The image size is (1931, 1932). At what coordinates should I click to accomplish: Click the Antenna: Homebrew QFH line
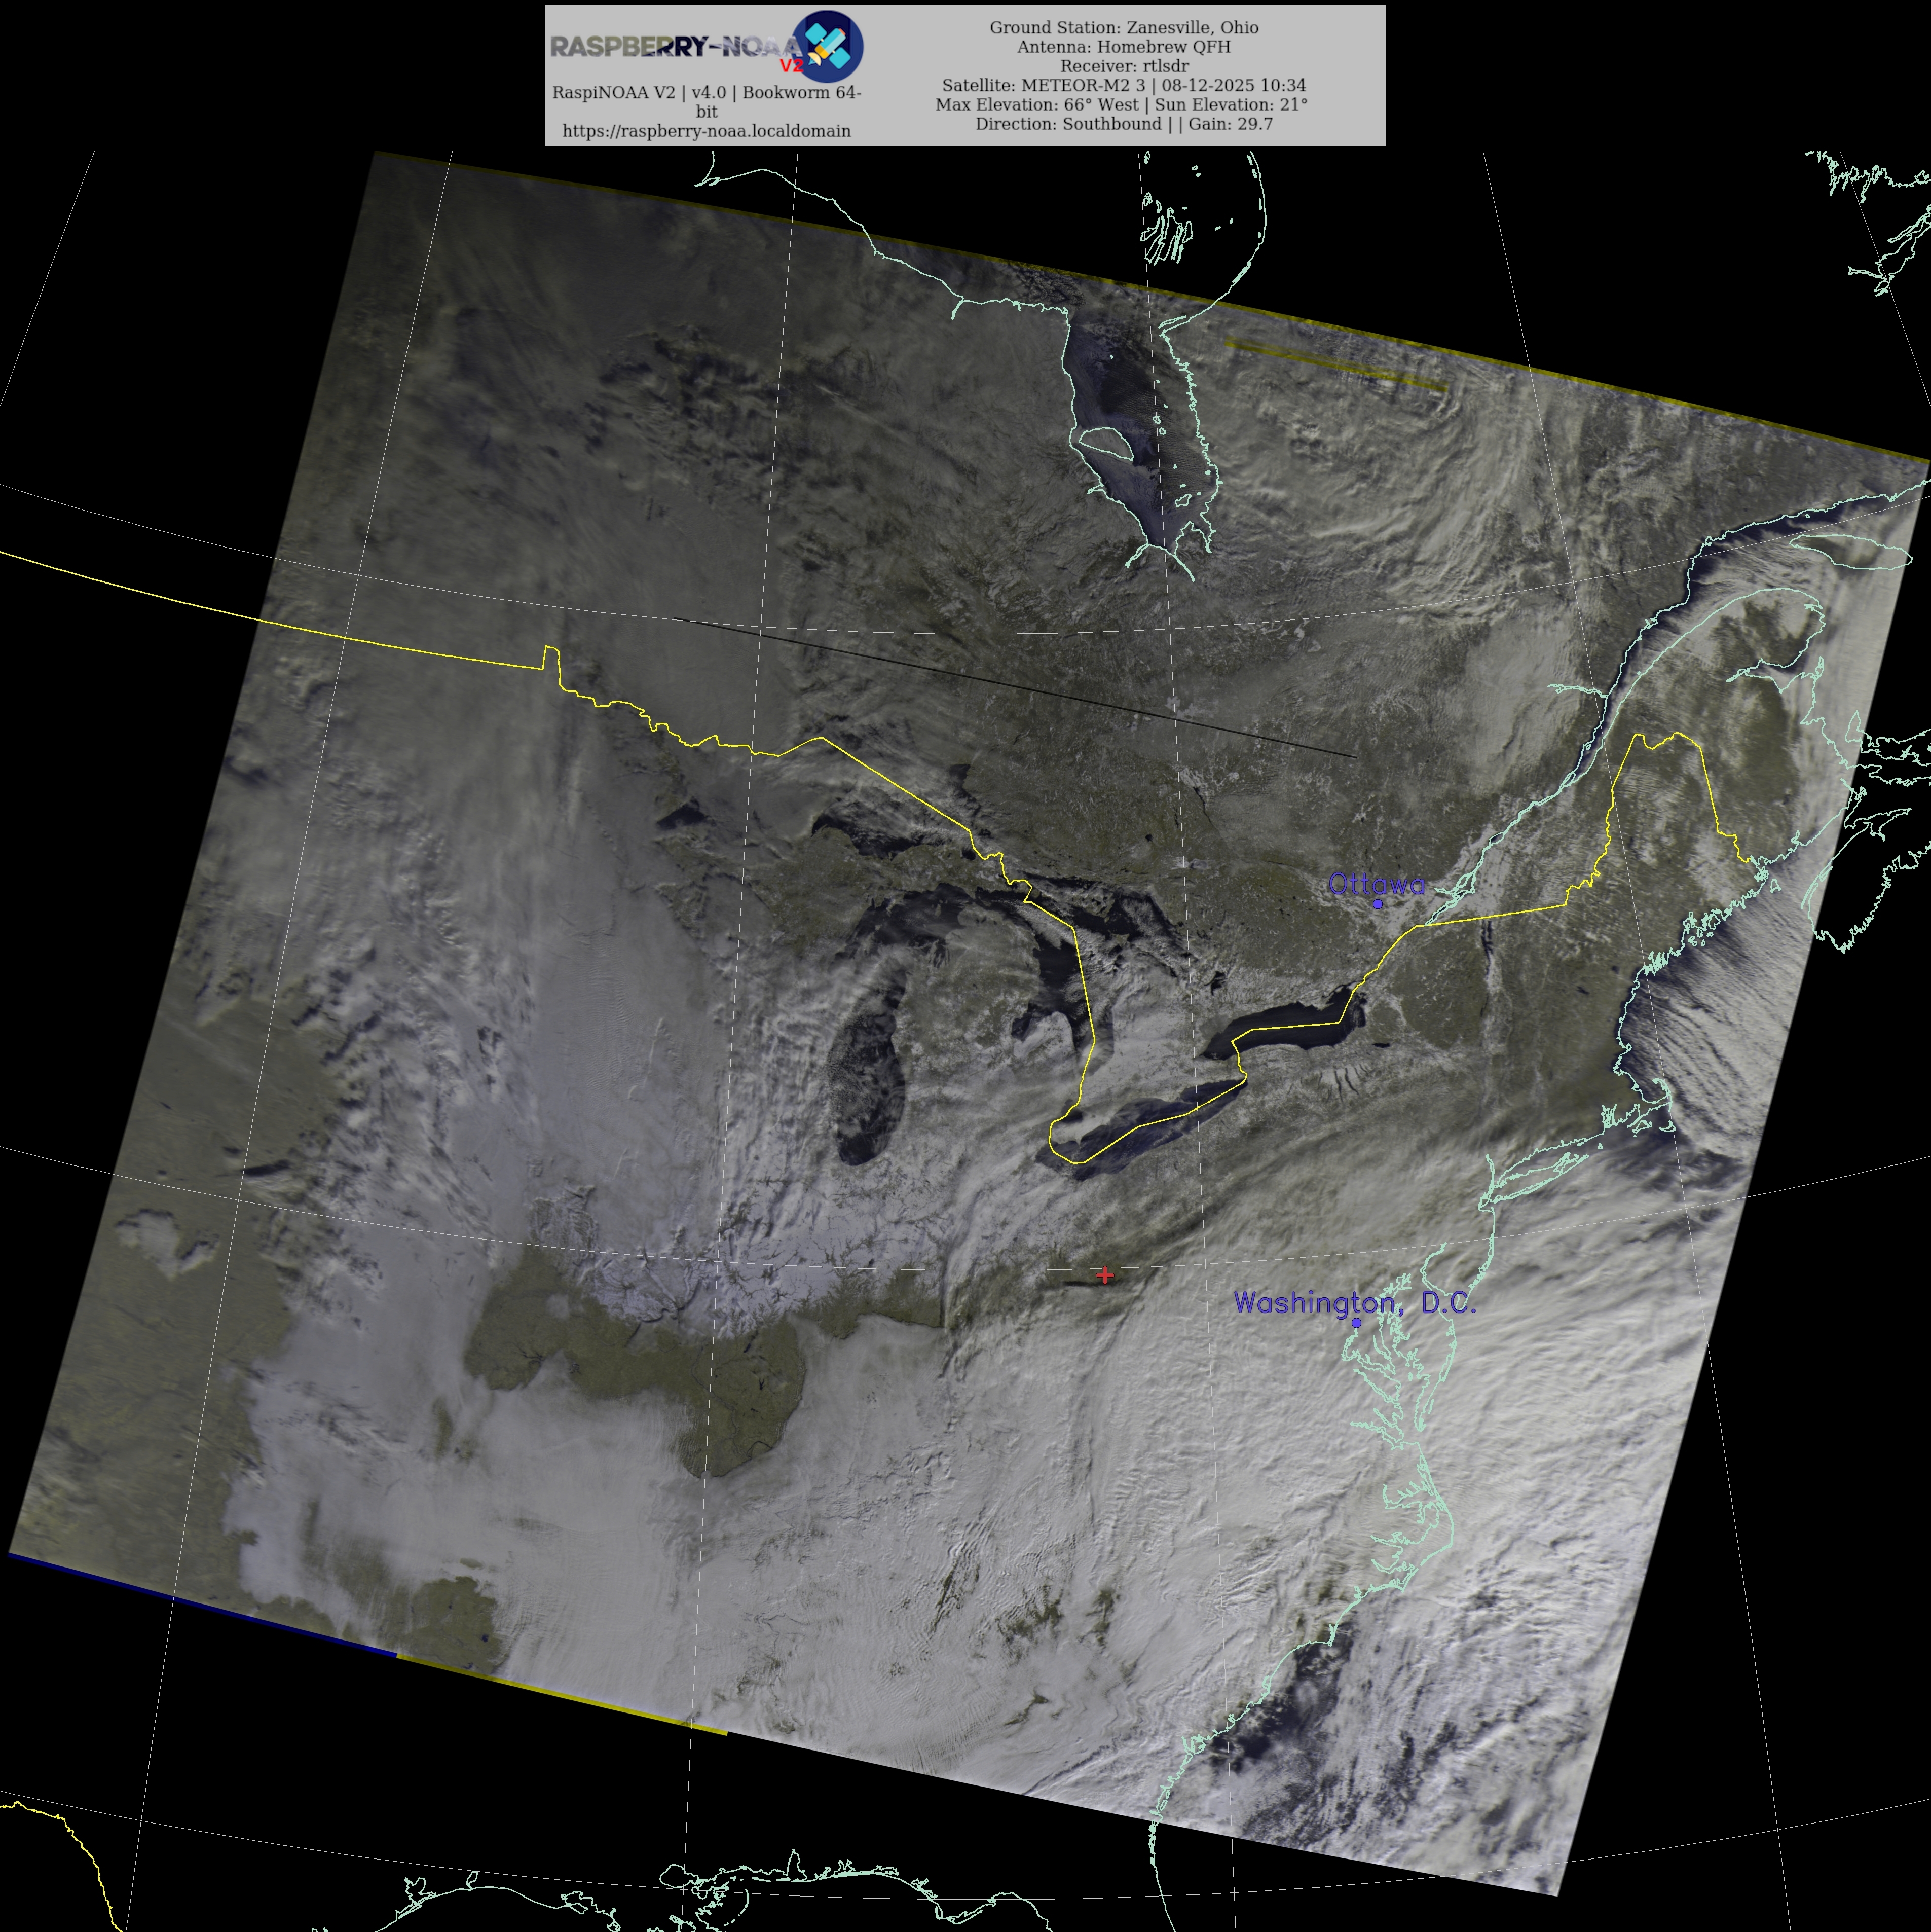pyautogui.click(x=1124, y=46)
